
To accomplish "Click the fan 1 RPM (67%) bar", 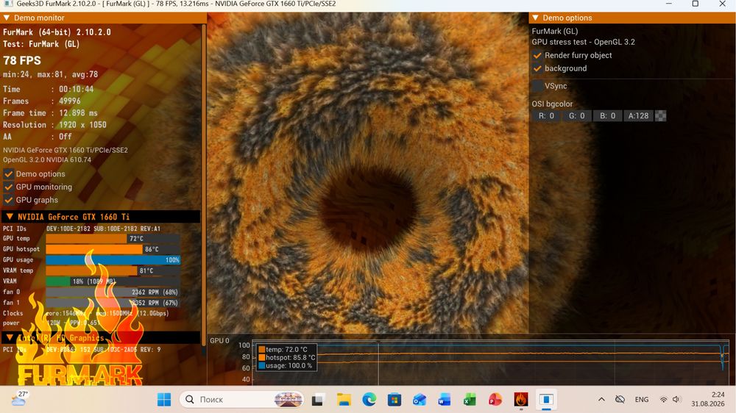I will [113, 303].
